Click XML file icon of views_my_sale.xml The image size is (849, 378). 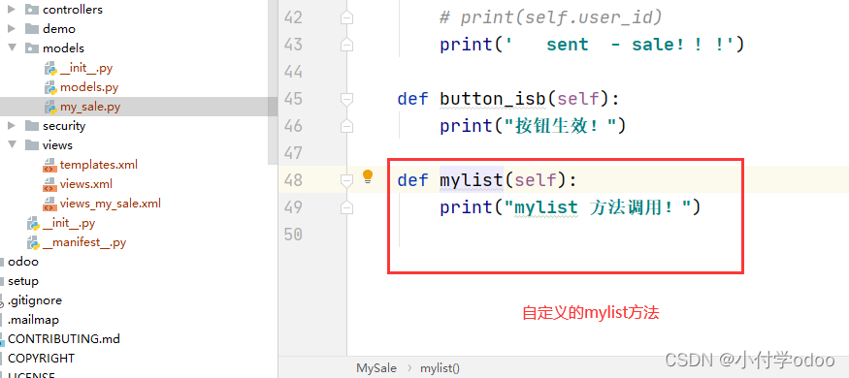[x=49, y=204]
